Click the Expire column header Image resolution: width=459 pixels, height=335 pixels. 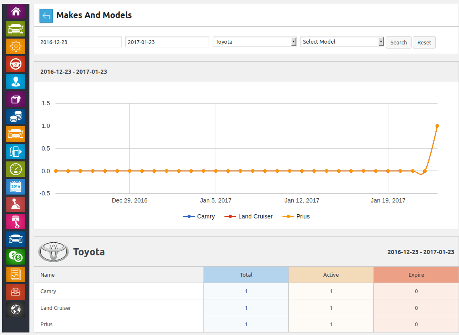coord(416,275)
